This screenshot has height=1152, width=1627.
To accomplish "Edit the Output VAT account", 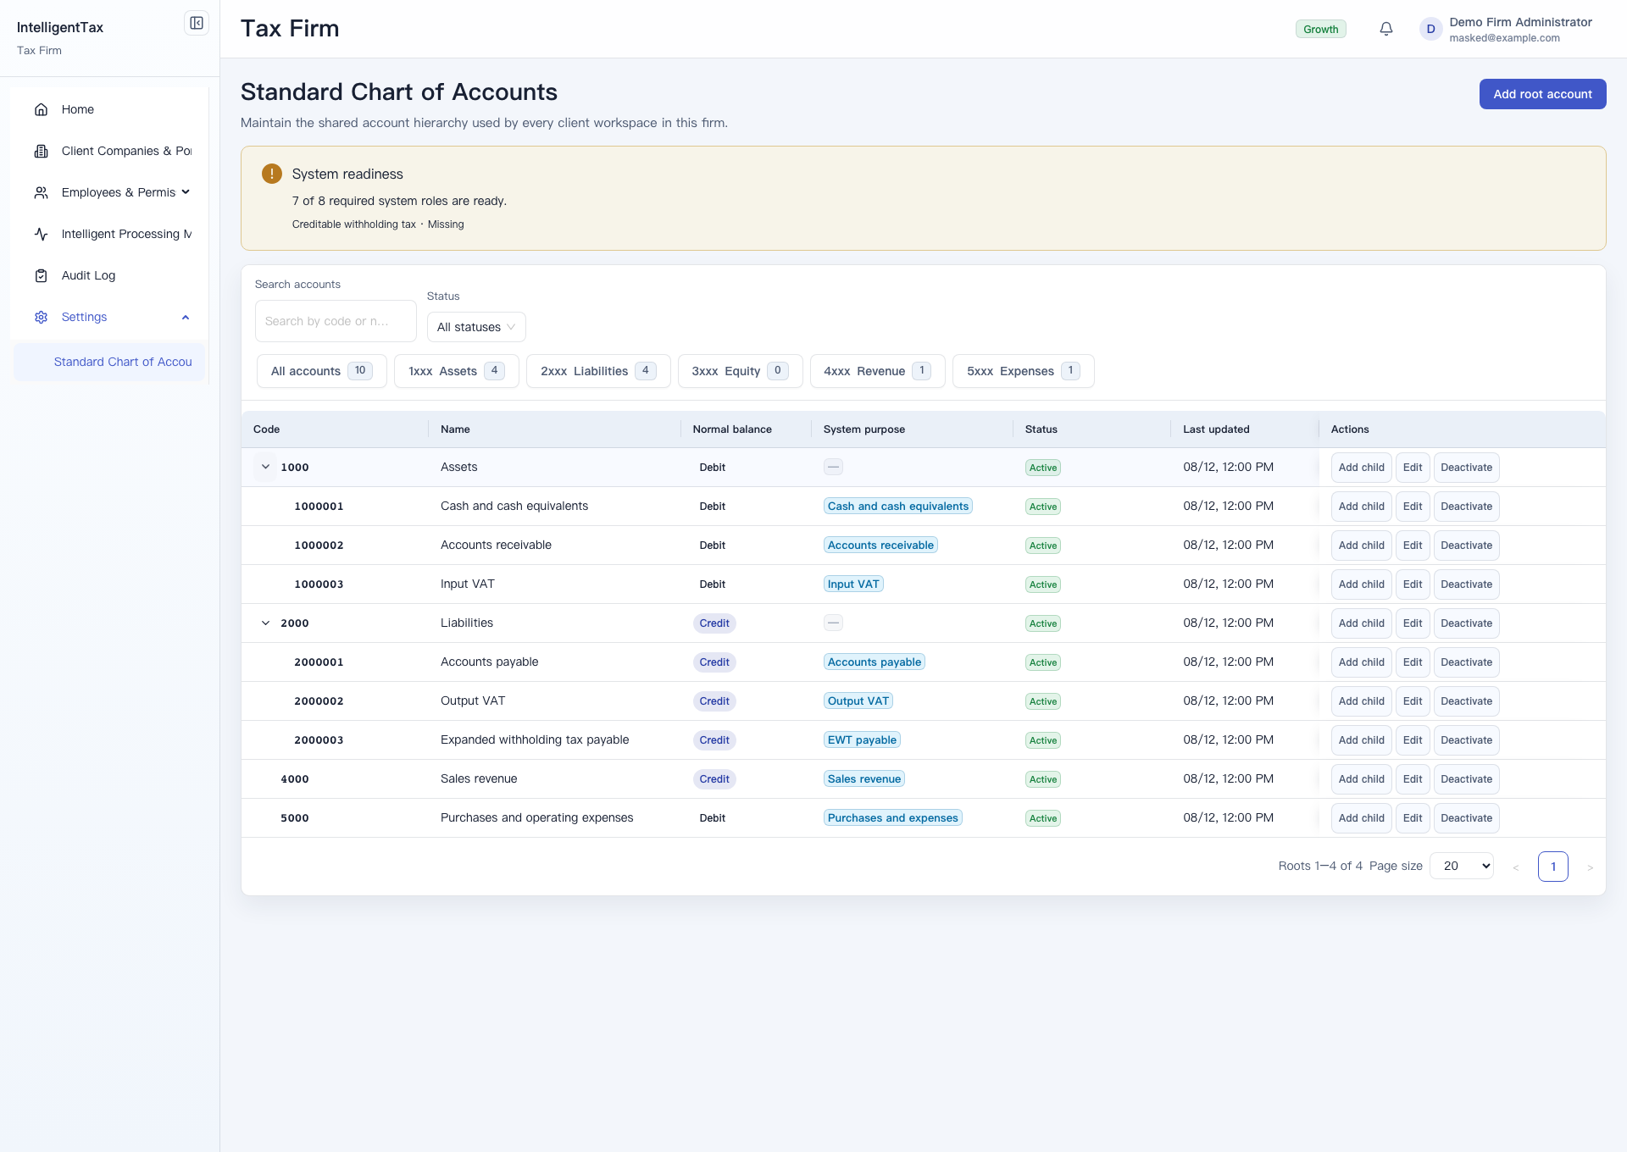I will click(x=1413, y=701).
